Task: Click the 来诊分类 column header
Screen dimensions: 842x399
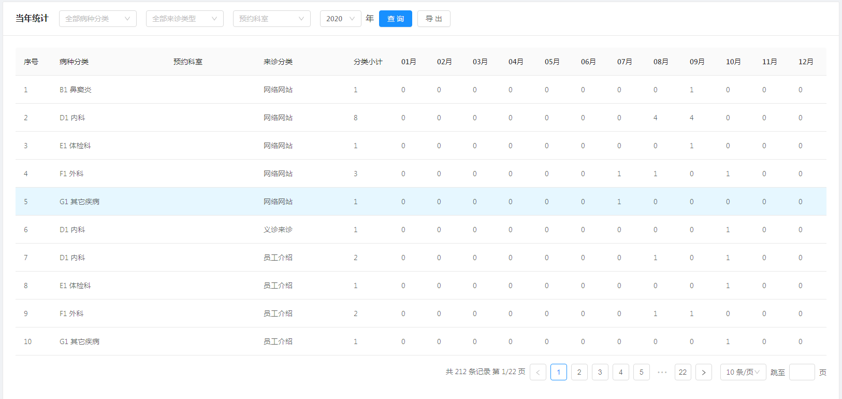Action: 278,62
